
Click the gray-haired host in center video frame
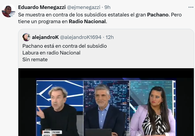click(x=106, y=108)
